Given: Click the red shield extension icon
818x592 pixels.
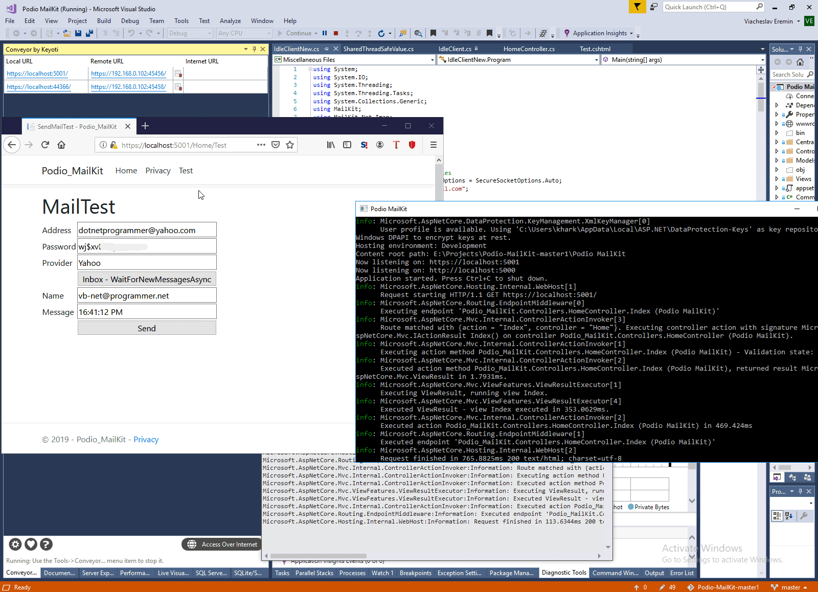Looking at the screenshot, I should click(412, 145).
